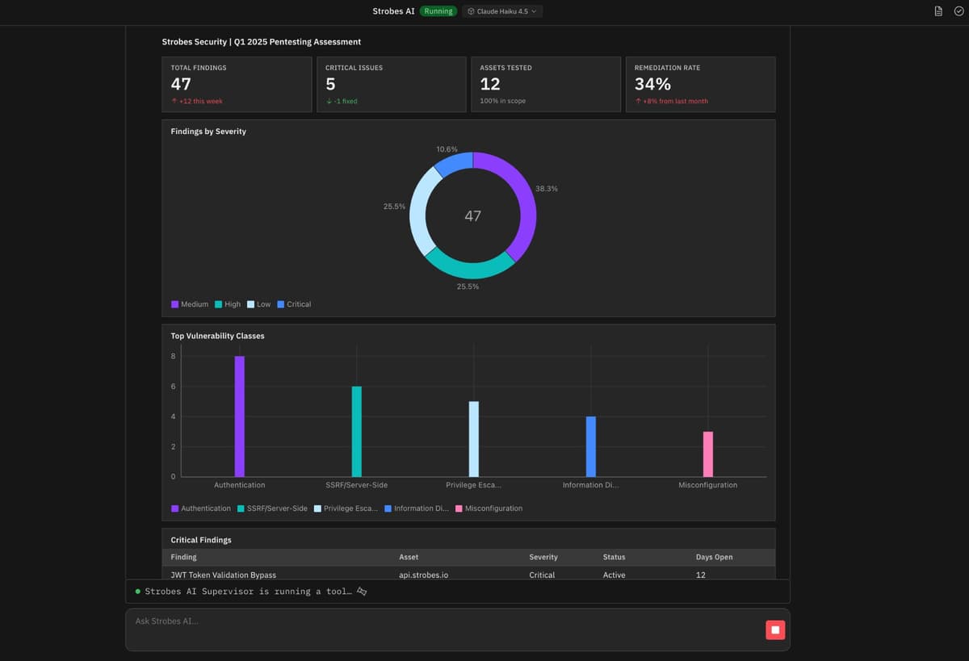Click the '-1 fixed' trend text

[x=342, y=101]
